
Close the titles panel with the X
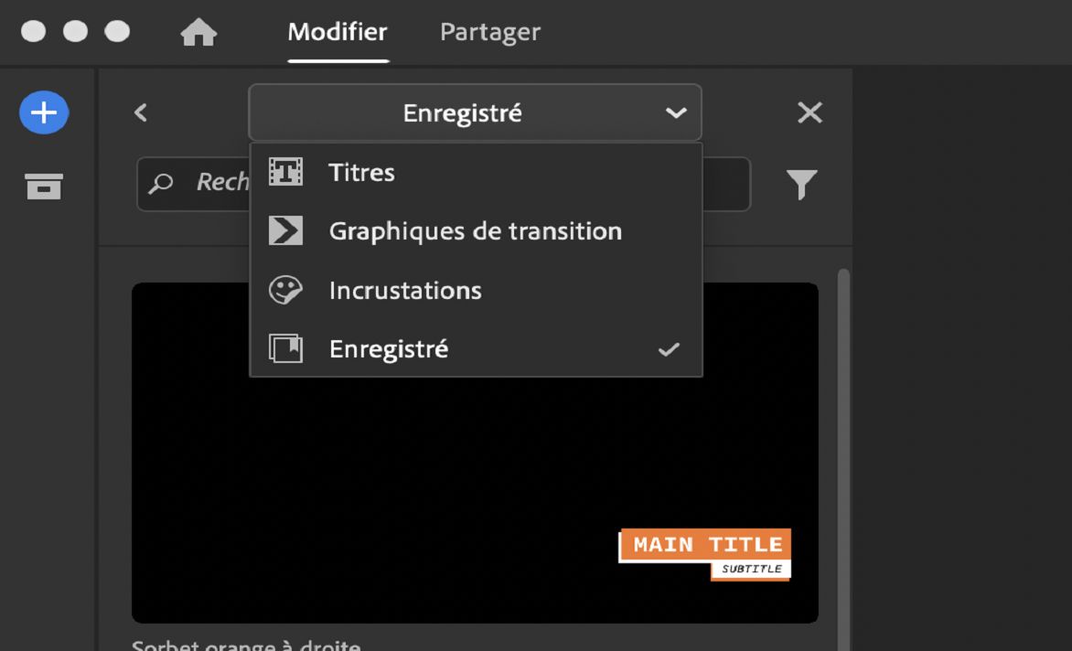coord(809,112)
